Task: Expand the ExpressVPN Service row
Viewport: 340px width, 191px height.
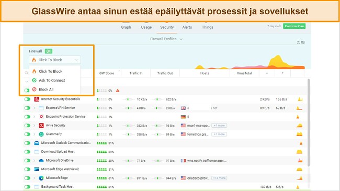Action: [x=34, y=108]
